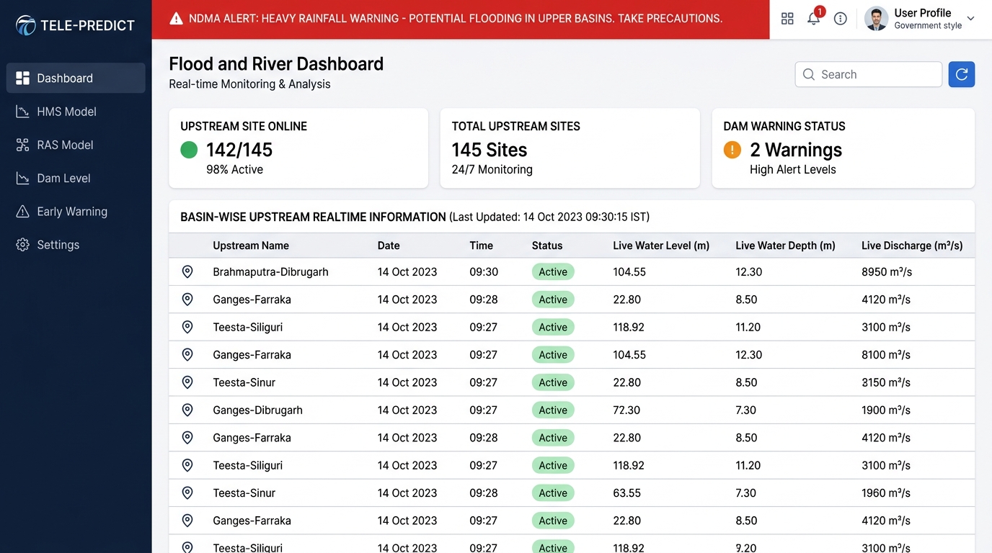Refresh the dashboard with the blue reload button
The image size is (992, 553).
pyautogui.click(x=962, y=74)
